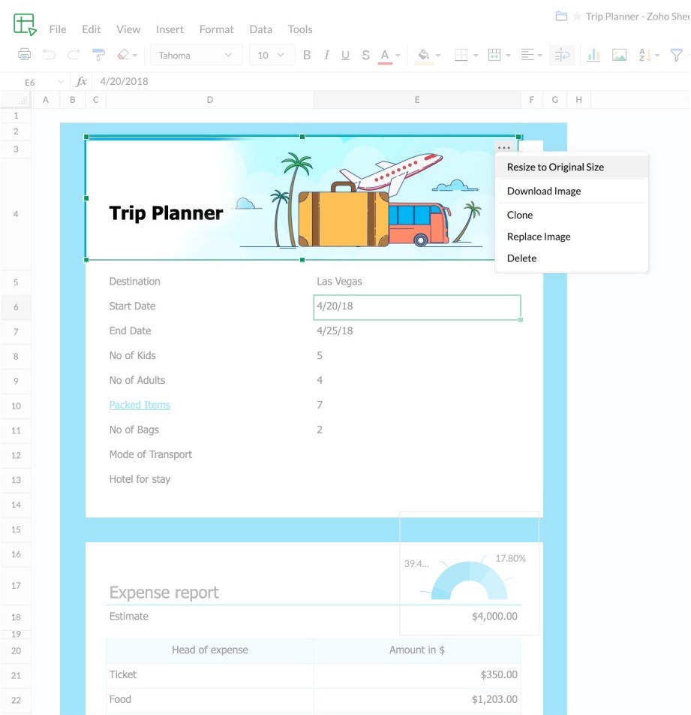Select Resize to Original Size option
691x715 pixels.
tap(555, 167)
